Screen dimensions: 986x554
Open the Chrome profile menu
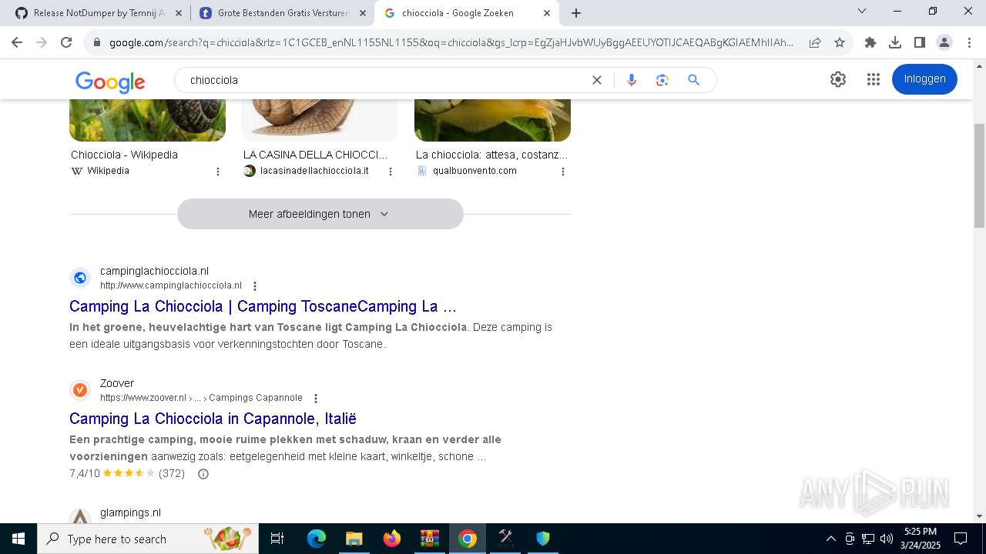[944, 42]
